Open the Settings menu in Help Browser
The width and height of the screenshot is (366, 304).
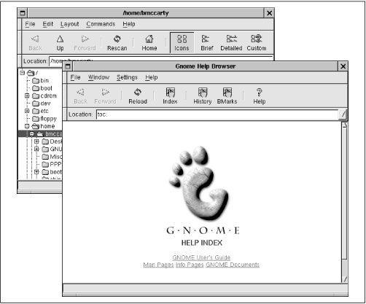[x=127, y=77]
